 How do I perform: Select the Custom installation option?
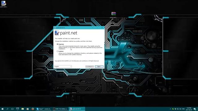click(57, 51)
